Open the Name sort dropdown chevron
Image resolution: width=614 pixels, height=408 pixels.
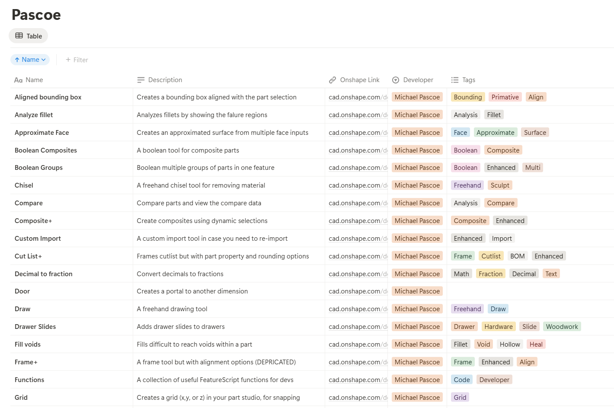44,60
